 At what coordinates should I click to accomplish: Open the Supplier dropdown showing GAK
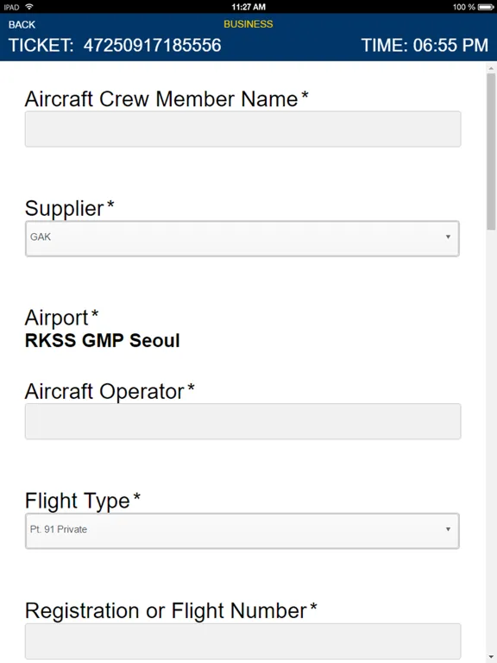pos(242,238)
